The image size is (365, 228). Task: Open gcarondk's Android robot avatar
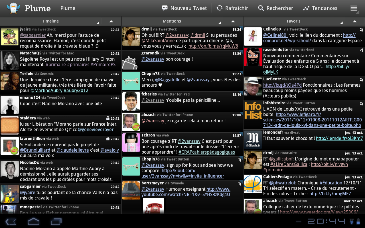pos(131,60)
